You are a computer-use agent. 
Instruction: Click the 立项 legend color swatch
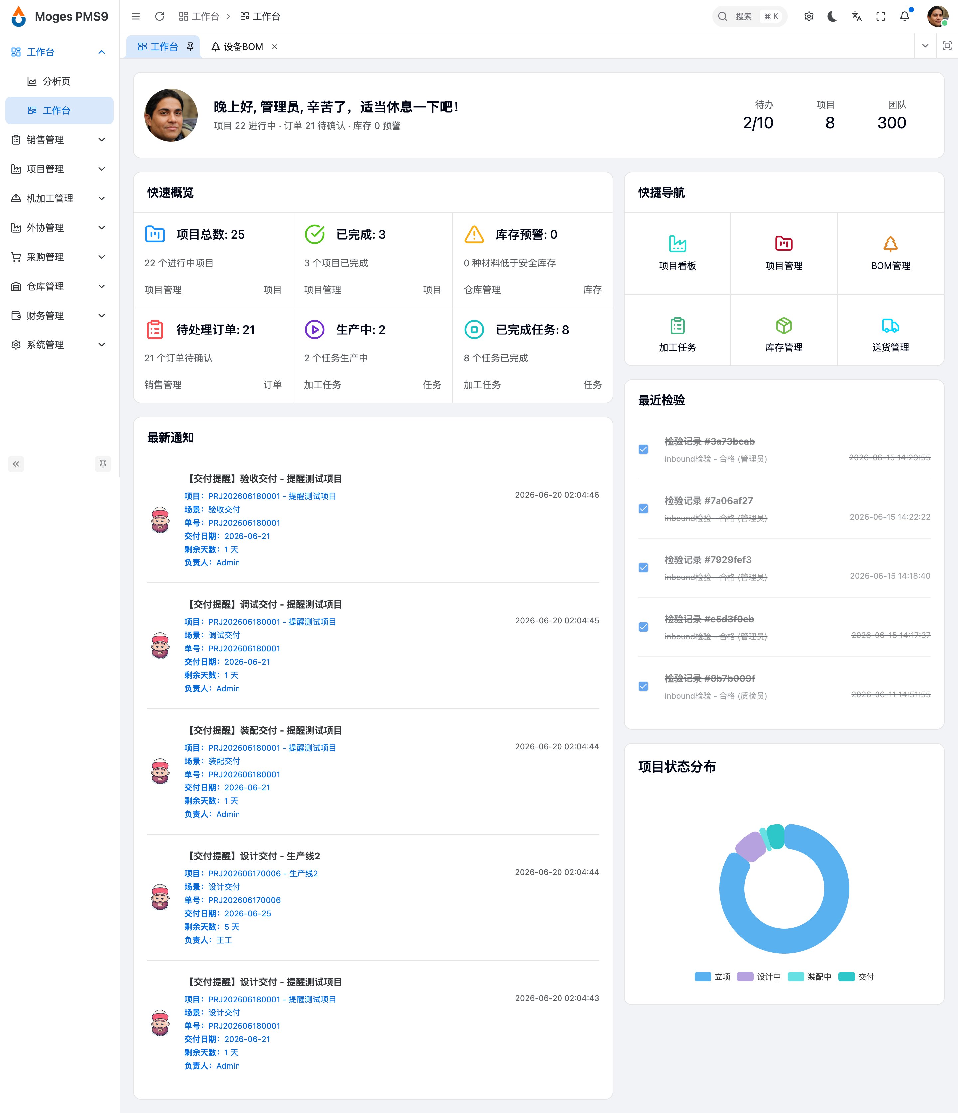pyautogui.click(x=703, y=977)
